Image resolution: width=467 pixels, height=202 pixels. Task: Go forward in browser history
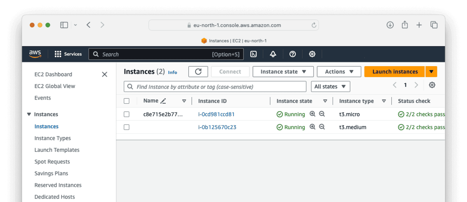102,25
